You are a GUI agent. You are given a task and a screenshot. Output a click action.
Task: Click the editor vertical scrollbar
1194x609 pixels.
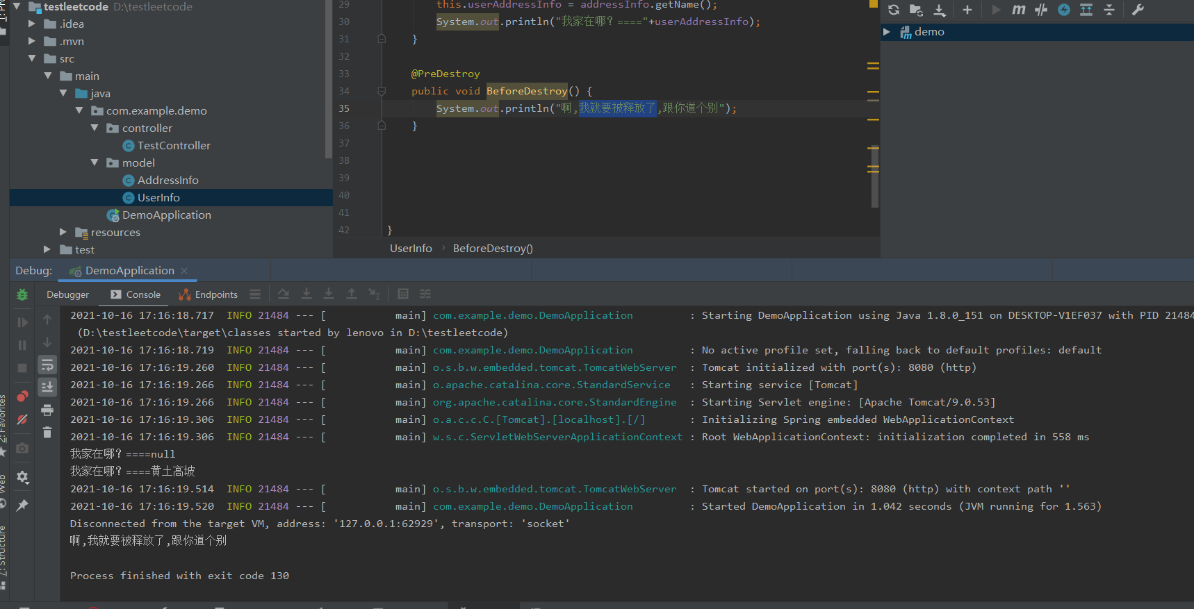pyautogui.click(x=874, y=176)
